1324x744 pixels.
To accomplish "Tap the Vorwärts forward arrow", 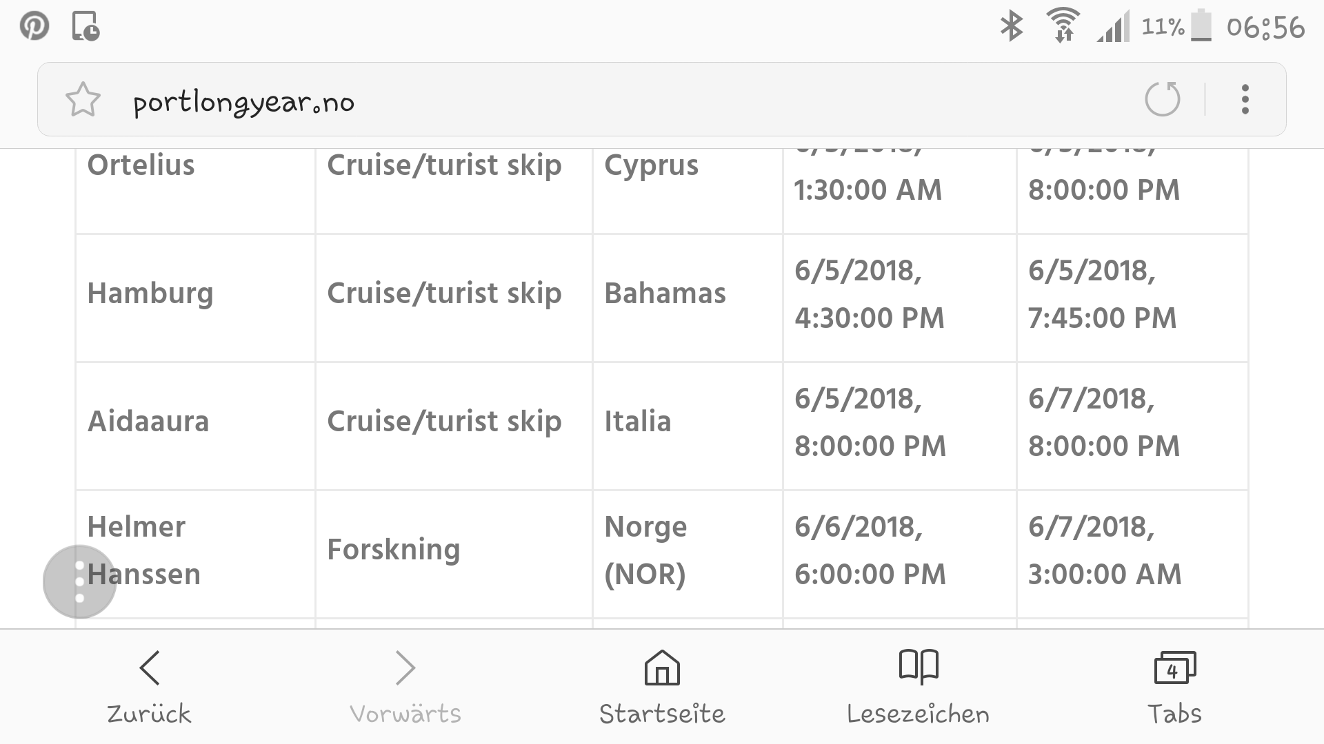I will 405,686.
